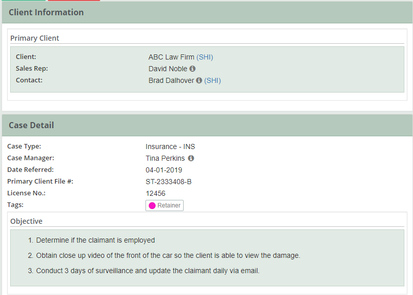Select the license number 12456
This screenshot has height=295, width=413.
tap(156, 193)
